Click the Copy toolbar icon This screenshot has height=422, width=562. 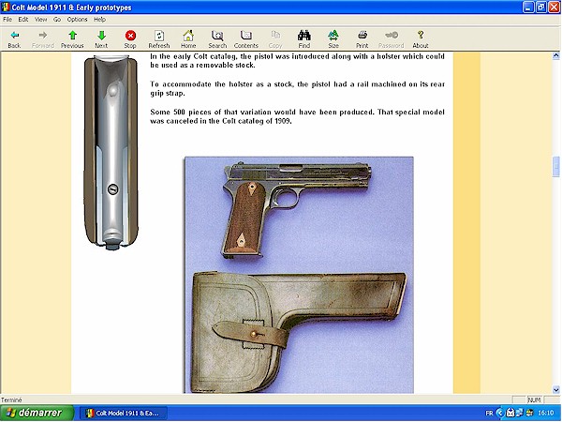(x=275, y=39)
